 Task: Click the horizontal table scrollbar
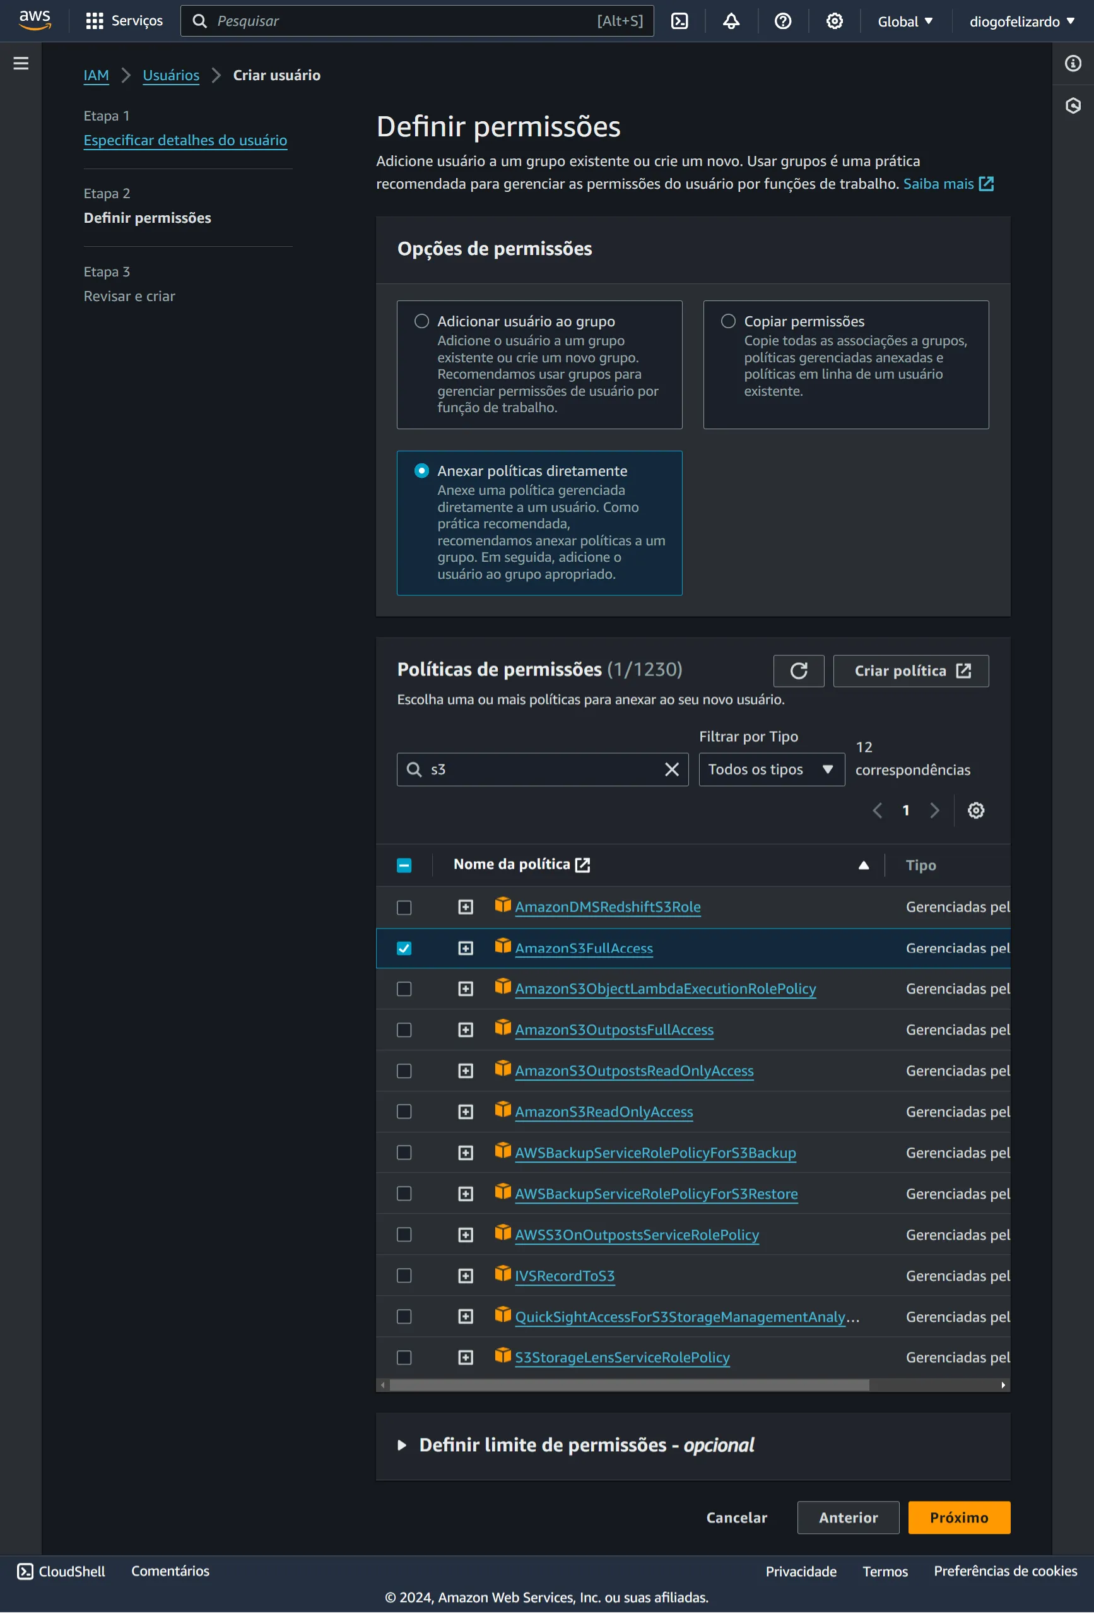(629, 1385)
